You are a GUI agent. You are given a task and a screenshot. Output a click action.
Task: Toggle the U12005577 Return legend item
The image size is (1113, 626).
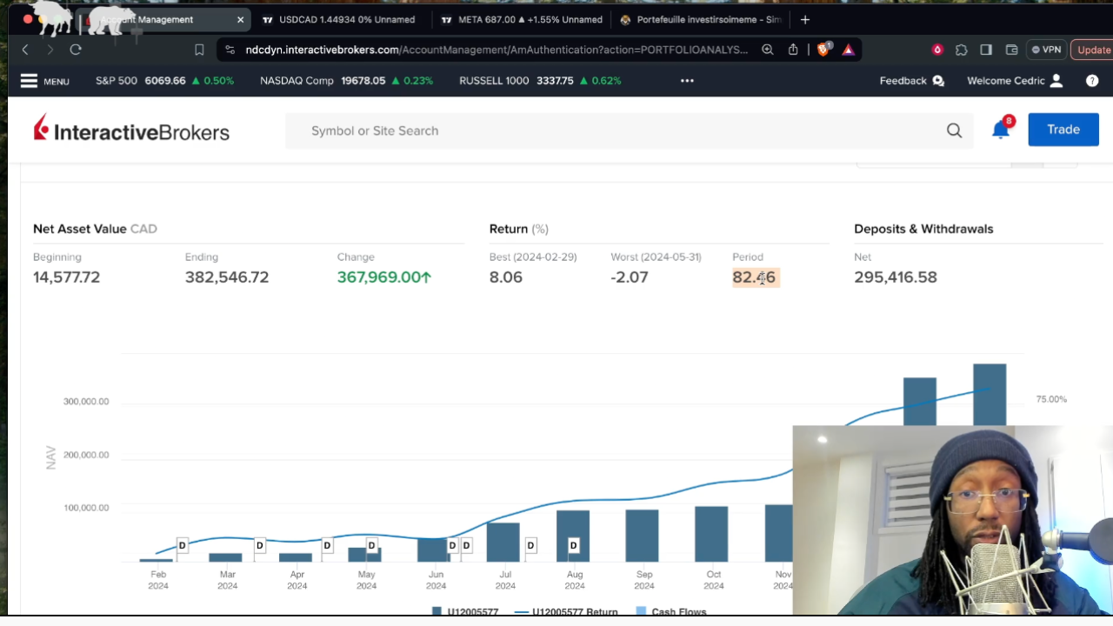tap(566, 612)
